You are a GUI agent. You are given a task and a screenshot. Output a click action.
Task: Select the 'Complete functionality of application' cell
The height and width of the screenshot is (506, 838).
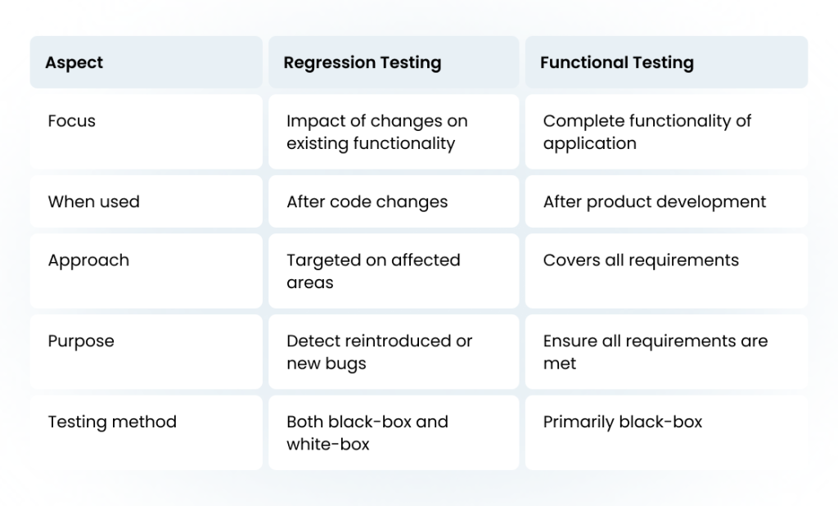(x=666, y=132)
